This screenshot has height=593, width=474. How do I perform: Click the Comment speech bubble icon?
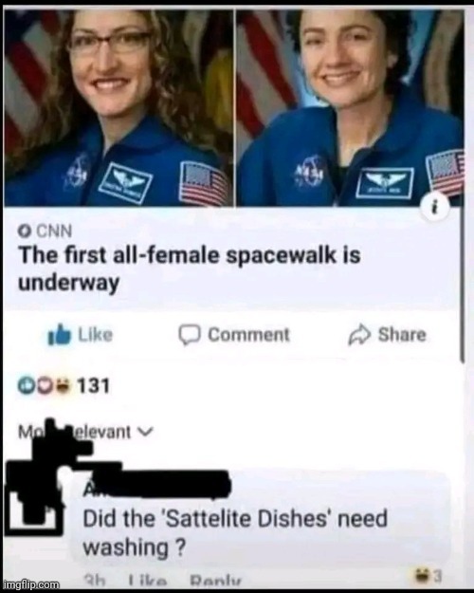click(x=190, y=335)
